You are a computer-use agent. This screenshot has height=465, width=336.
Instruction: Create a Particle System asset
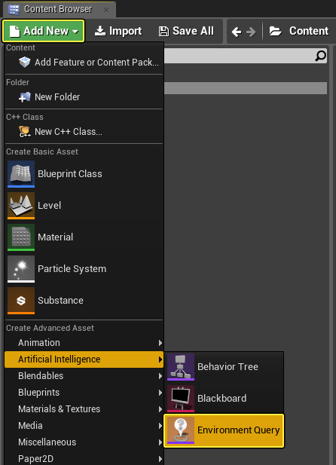[x=84, y=269]
